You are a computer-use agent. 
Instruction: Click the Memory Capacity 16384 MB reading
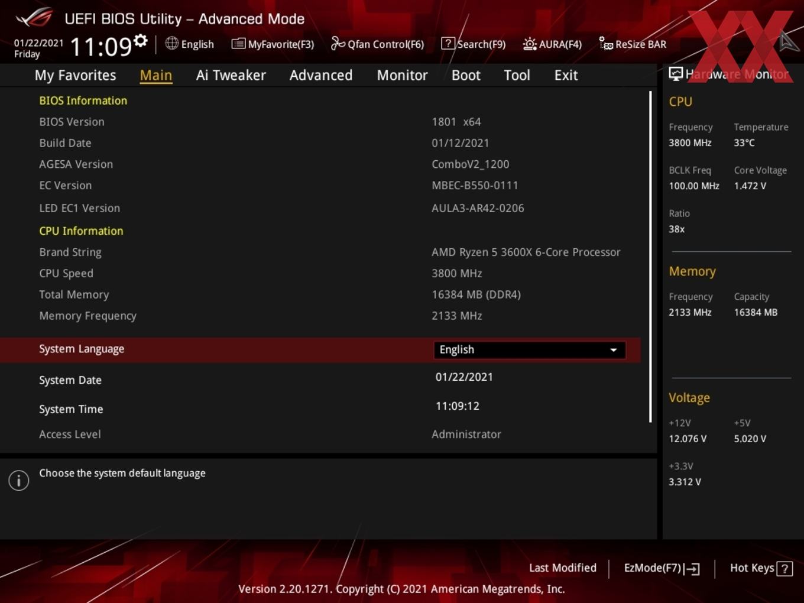[756, 312]
